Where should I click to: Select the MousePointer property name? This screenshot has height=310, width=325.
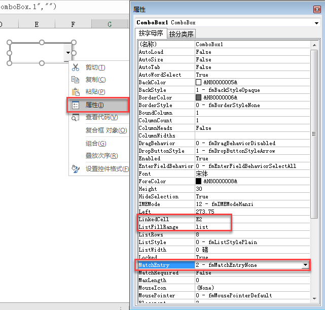157,295
